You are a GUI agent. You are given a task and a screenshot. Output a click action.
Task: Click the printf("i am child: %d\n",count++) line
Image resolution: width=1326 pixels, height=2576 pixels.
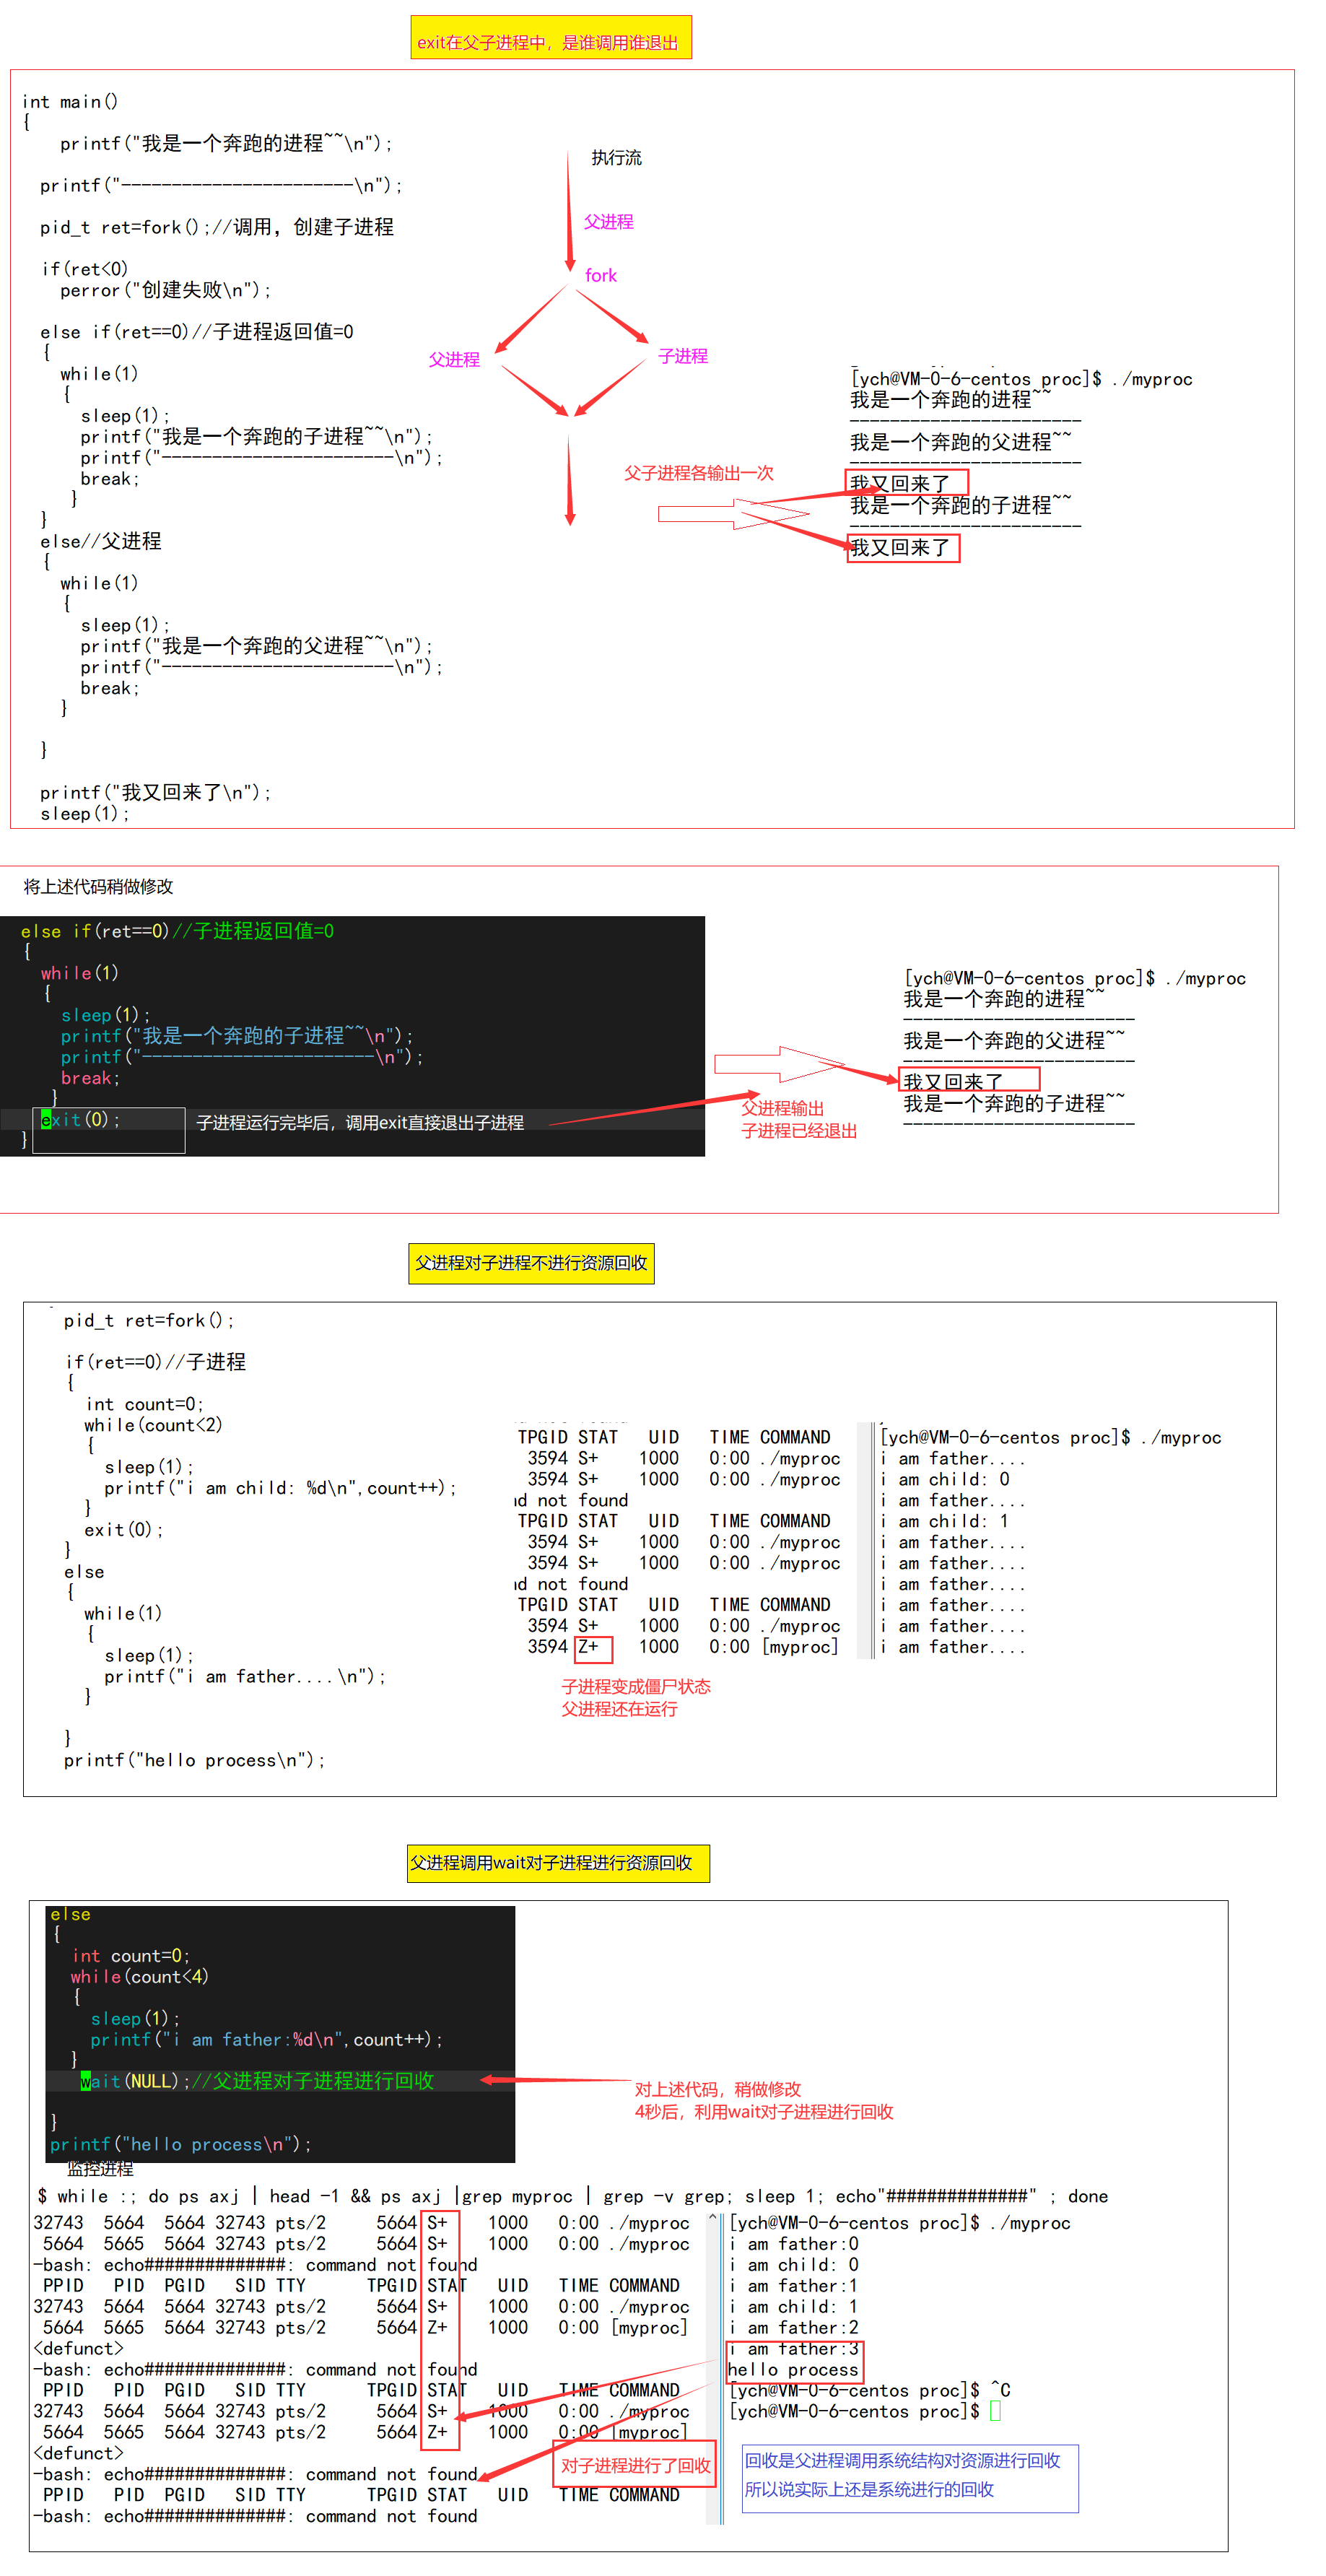pos(280,1488)
